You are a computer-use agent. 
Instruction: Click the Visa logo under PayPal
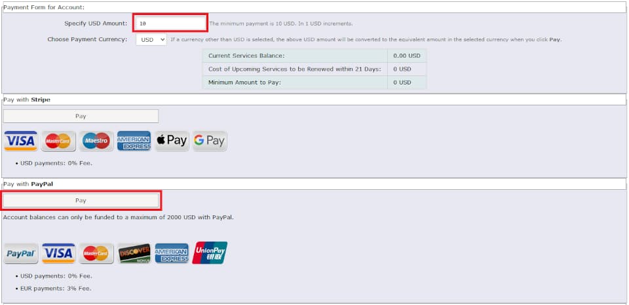pyautogui.click(x=58, y=253)
